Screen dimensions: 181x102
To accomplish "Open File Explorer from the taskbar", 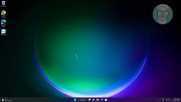I will click(x=98, y=100).
